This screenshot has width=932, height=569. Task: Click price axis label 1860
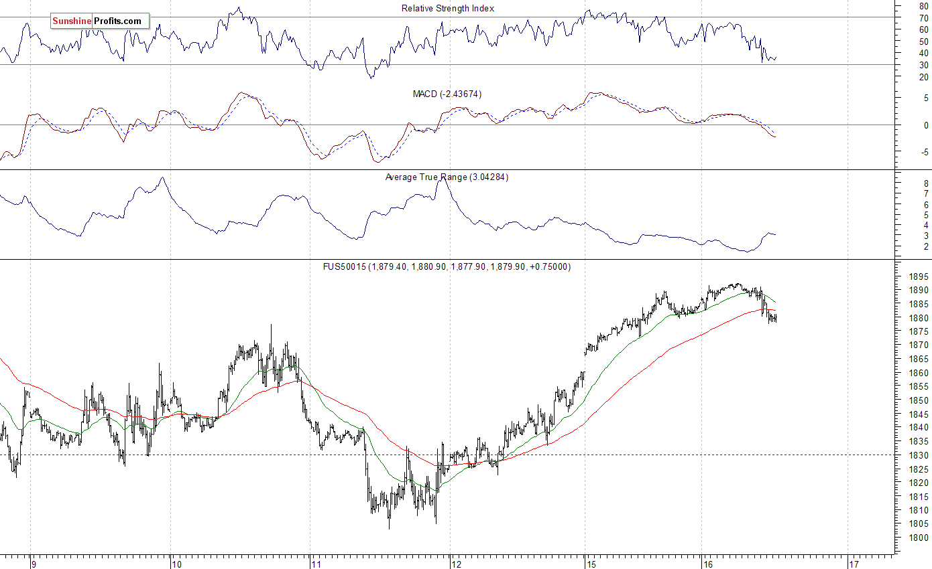(x=920, y=373)
